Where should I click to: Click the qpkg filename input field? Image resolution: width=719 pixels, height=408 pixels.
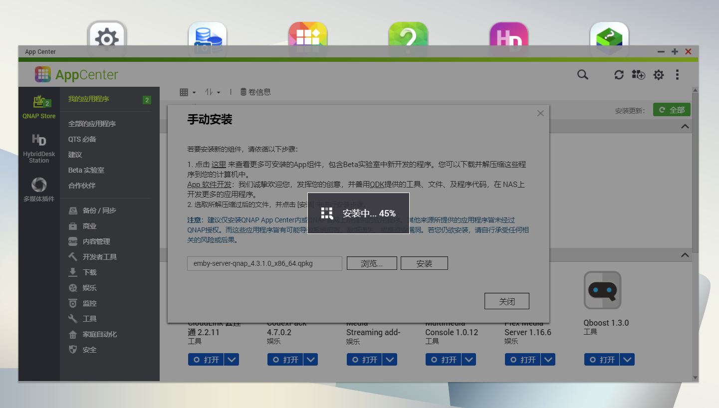pyautogui.click(x=263, y=263)
